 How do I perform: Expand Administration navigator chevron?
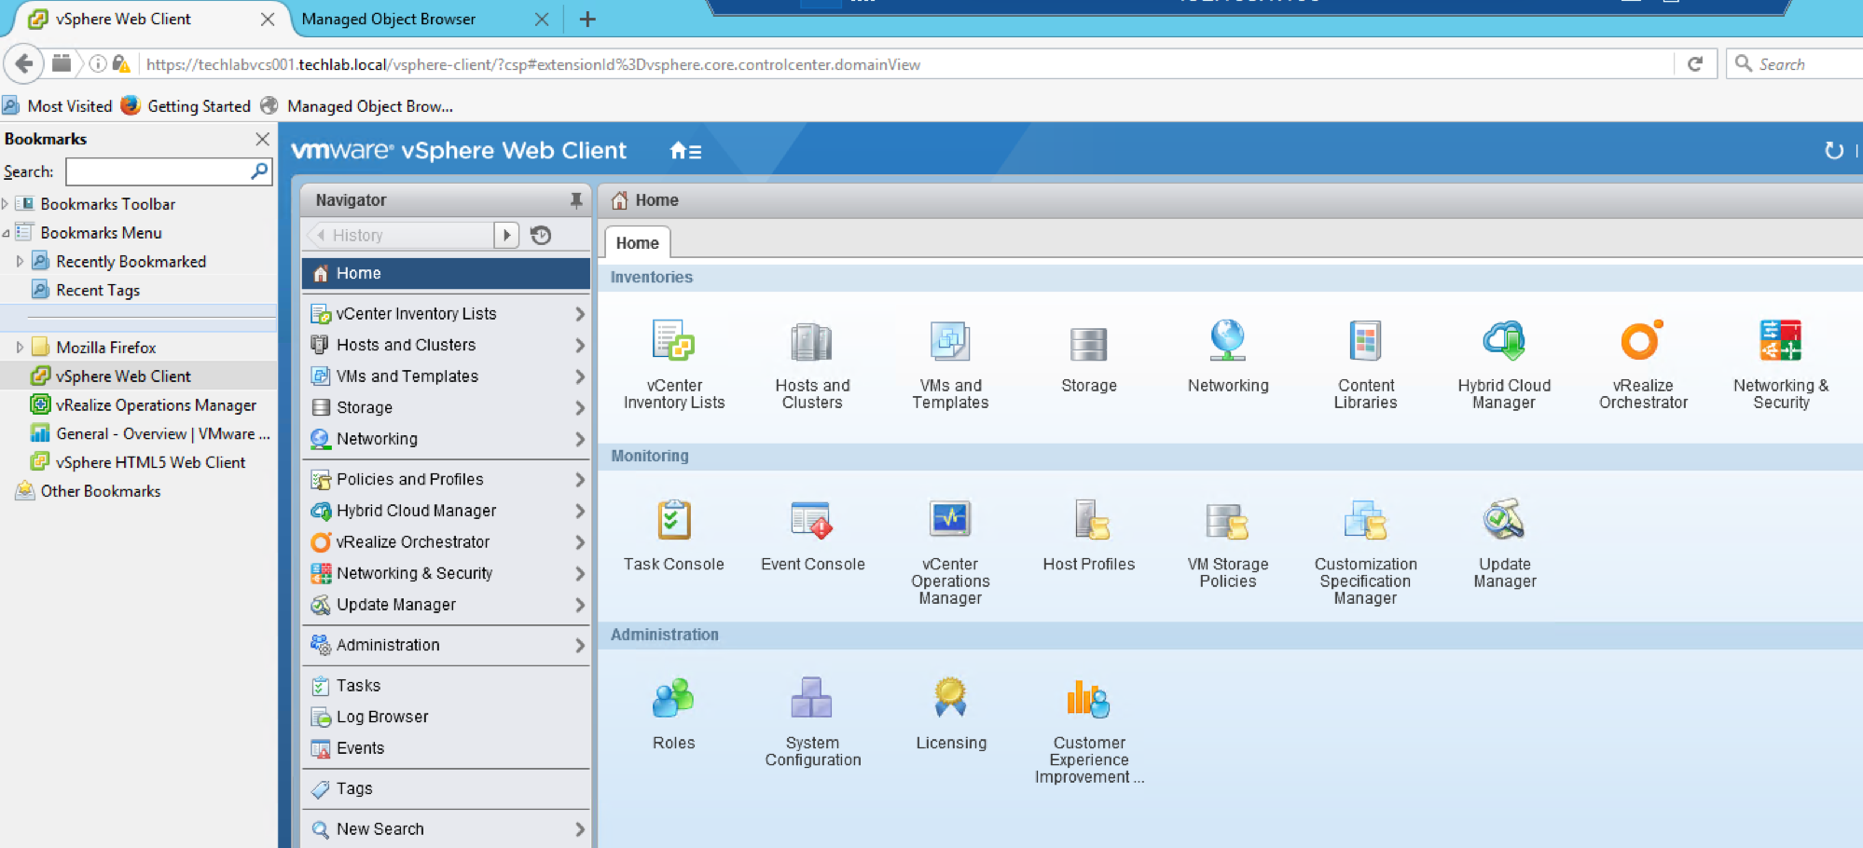coord(579,646)
